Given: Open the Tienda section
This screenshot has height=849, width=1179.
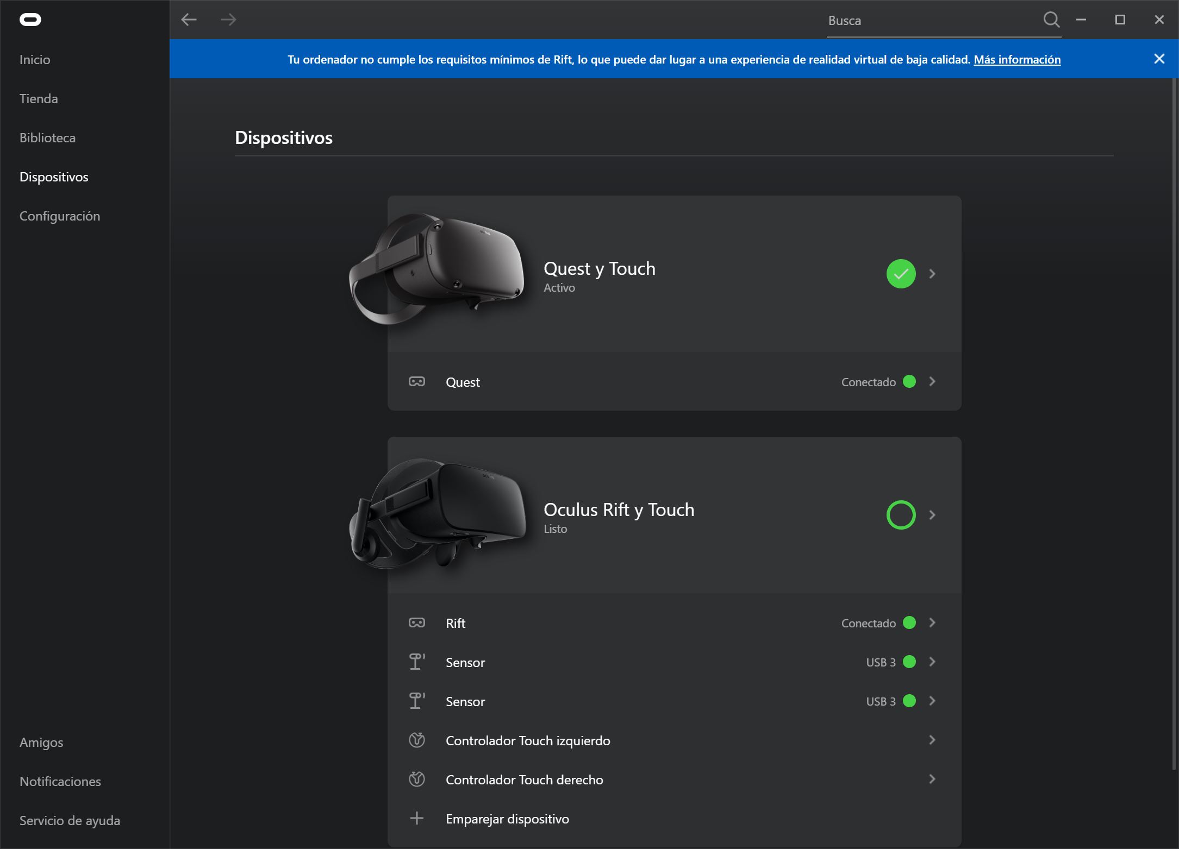Looking at the screenshot, I should click(x=39, y=98).
